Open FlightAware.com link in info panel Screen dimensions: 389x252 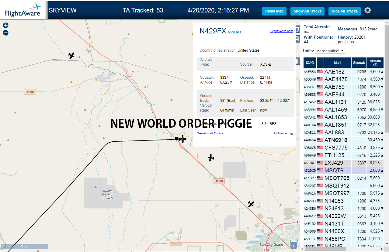coord(281,31)
